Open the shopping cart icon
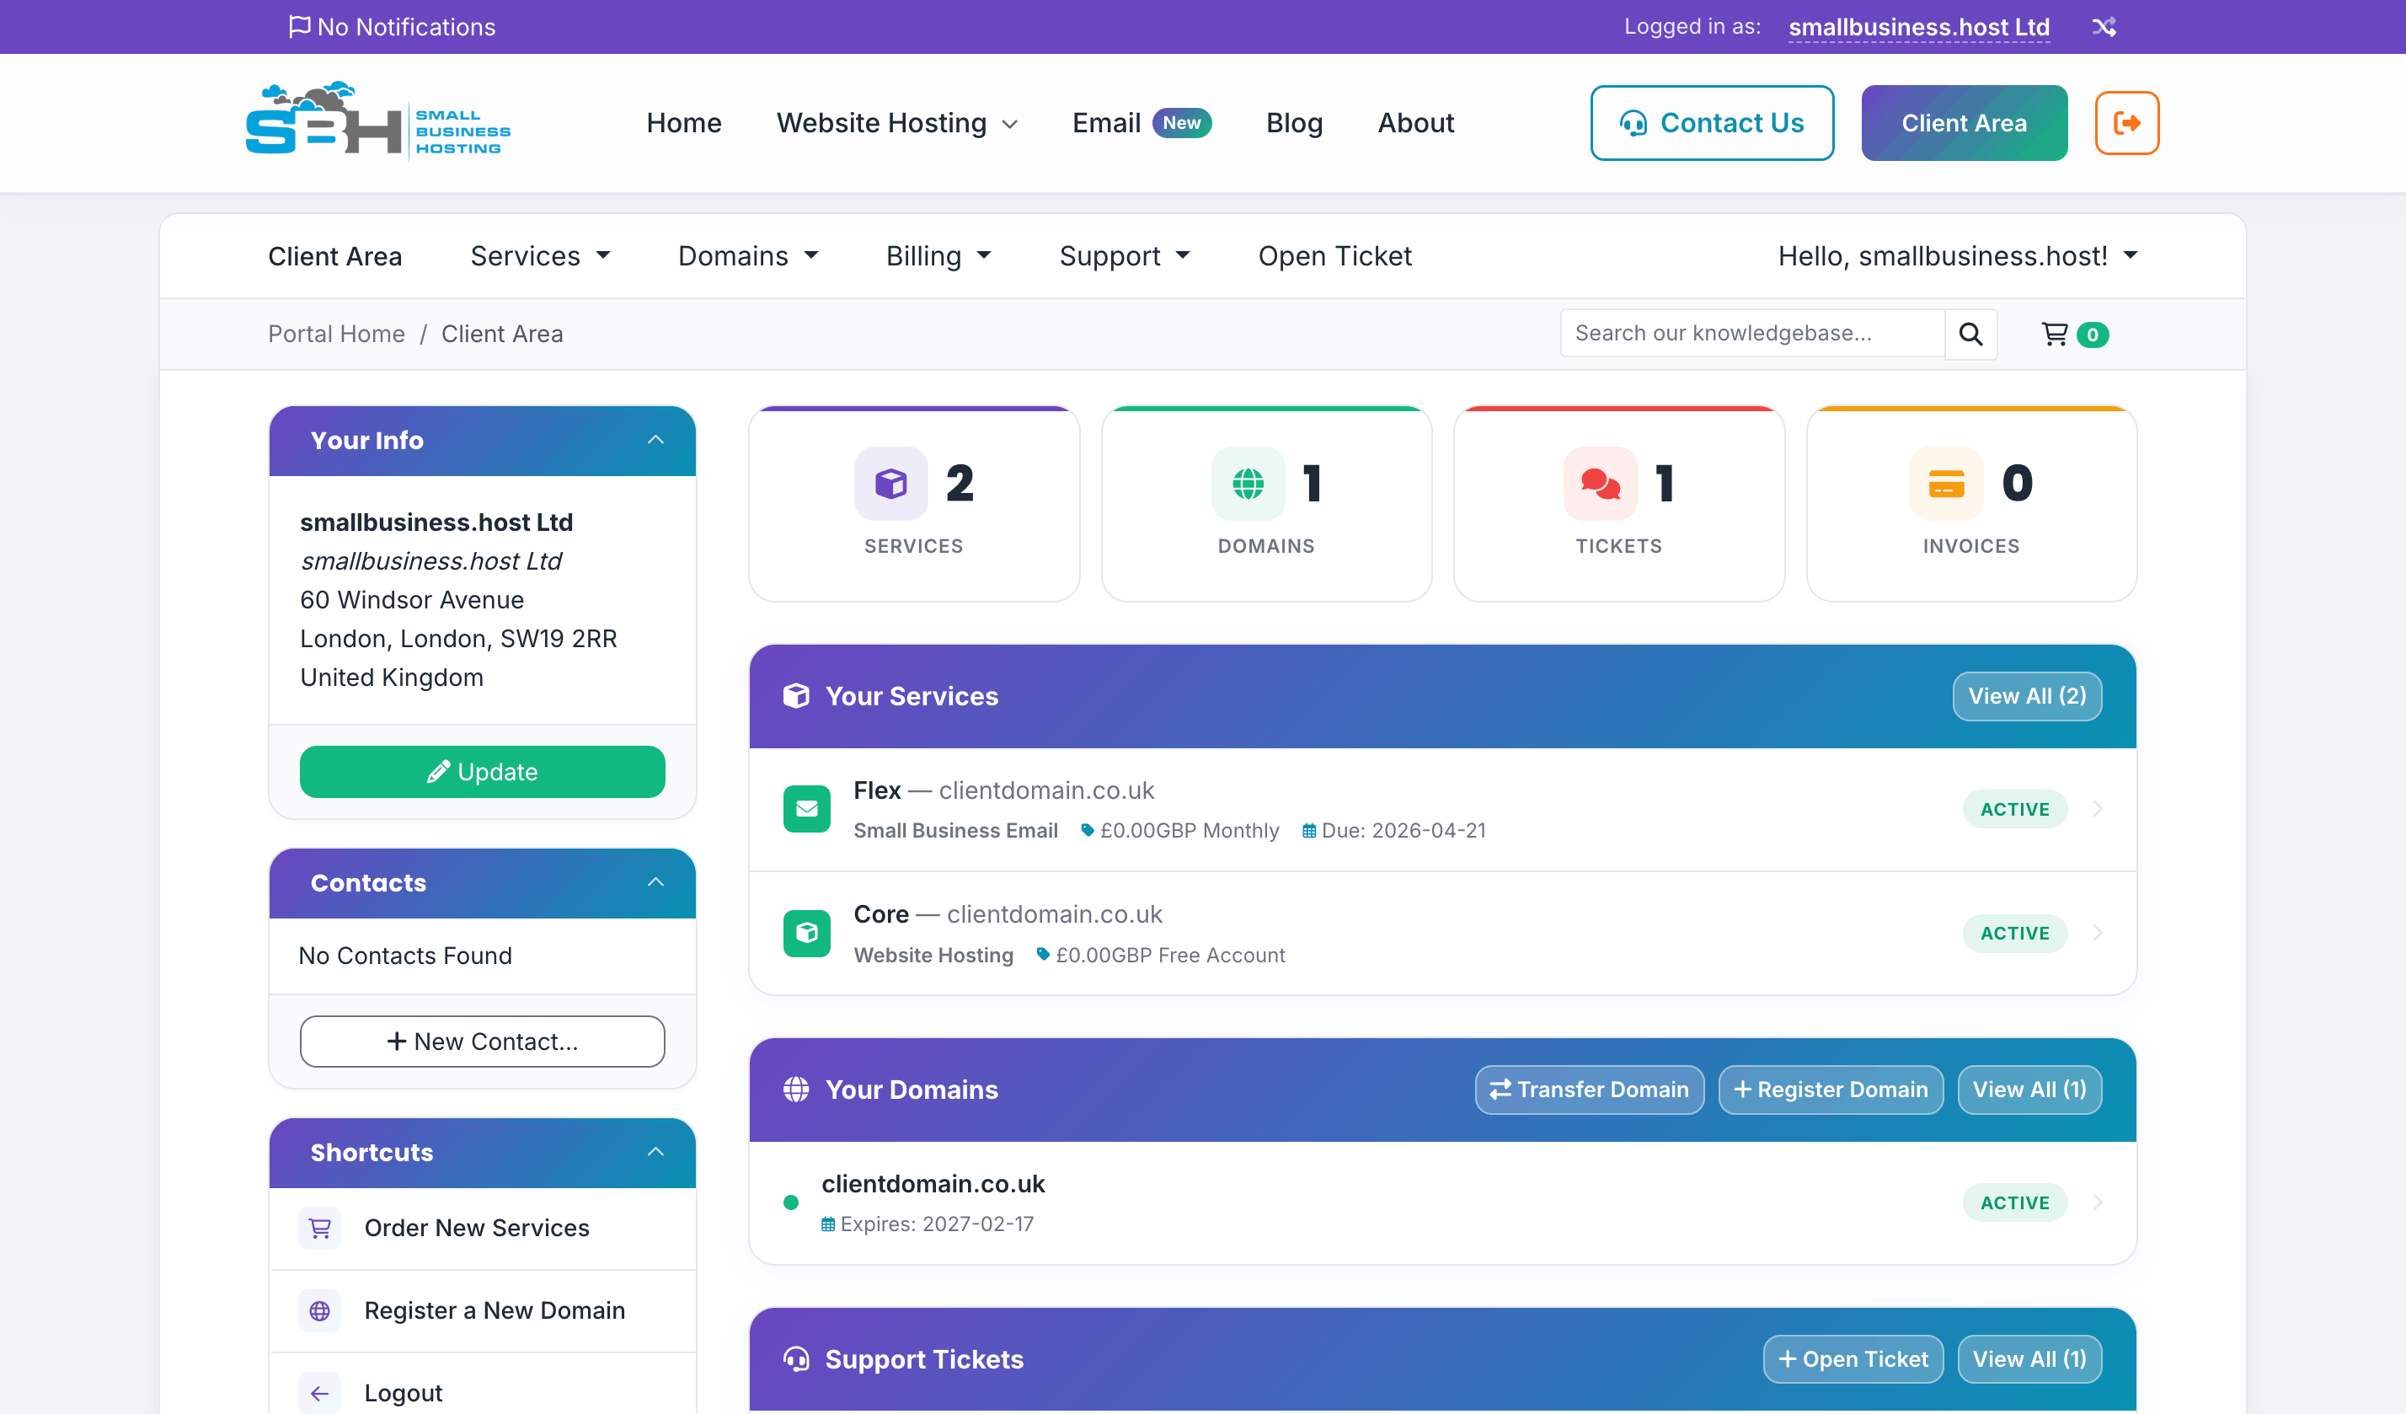This screenshot has width=2406, height=1414. pos(2055,335)
